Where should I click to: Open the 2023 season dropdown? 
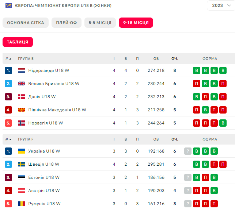click(220, 5)
